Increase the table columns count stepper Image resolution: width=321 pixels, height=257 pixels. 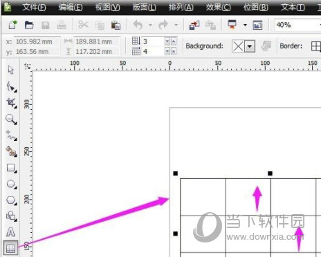point(174,51)
